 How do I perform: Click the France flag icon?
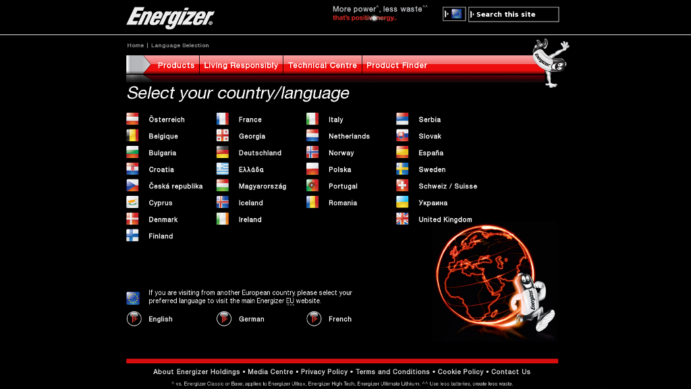(223, 119)
